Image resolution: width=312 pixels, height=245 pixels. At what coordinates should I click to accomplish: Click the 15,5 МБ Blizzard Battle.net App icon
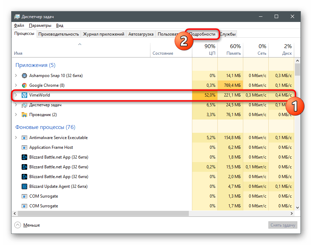click(24, 167)
